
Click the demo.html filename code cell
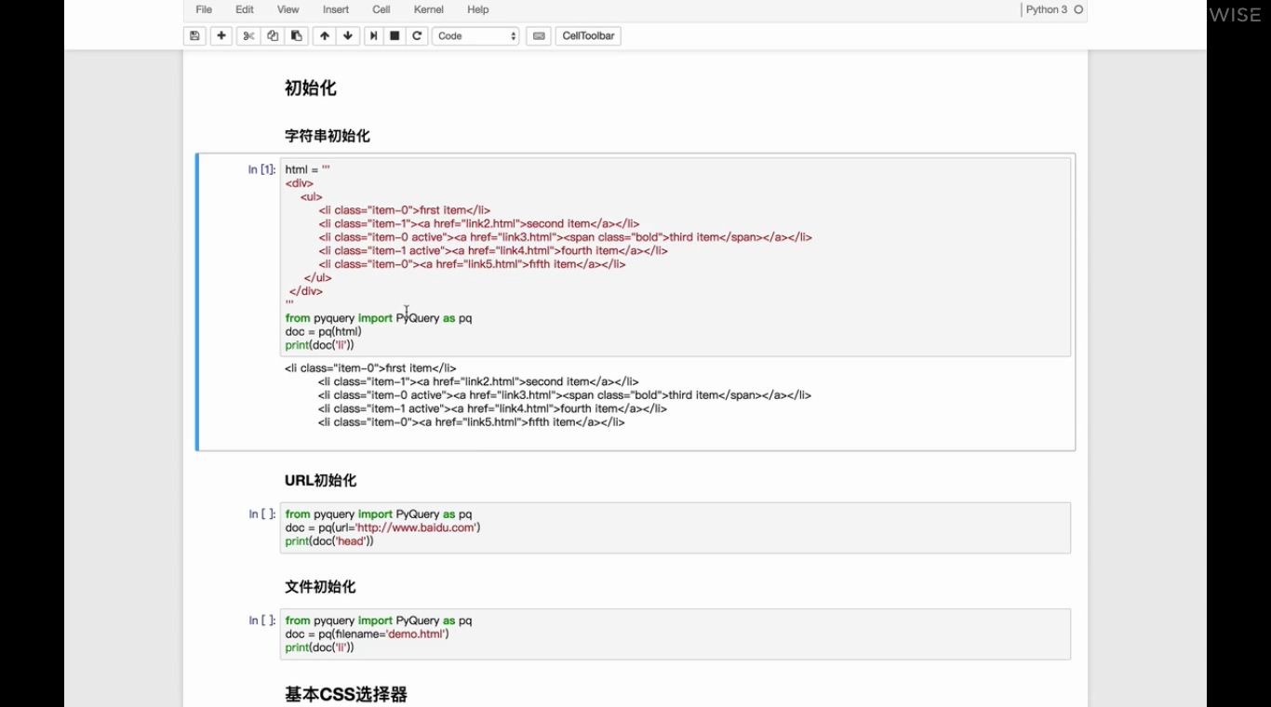pyautogui.click(x=676, y=634)
